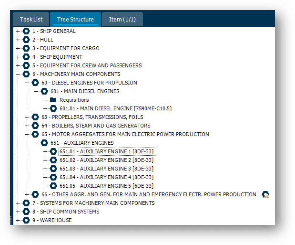Expand 7 - SYSTEMS FOR MACHINERY node
This screenshot has height=245, width=295.
coord(18,203)
